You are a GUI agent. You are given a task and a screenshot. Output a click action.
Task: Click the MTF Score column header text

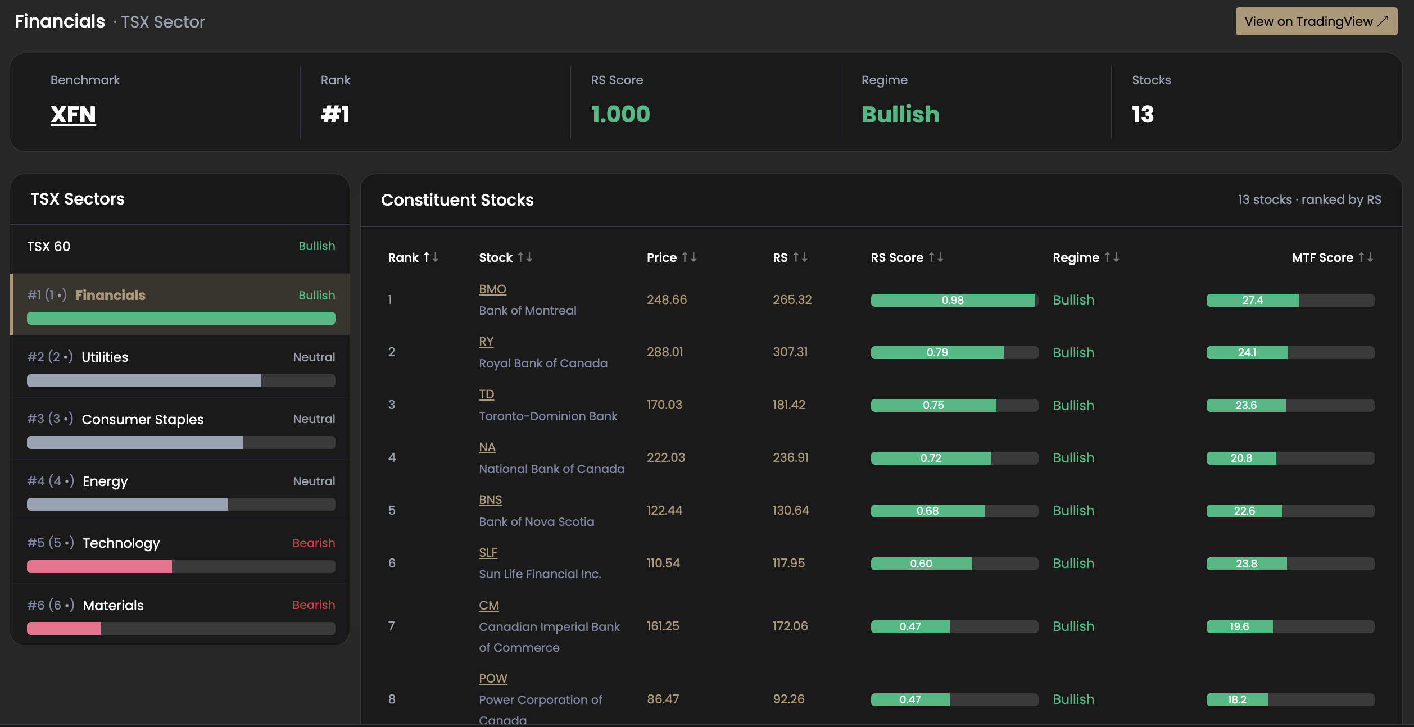[1322, 257]
